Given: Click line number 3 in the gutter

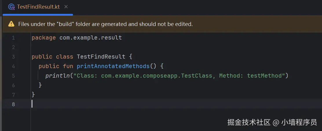Looking at the screenshot, I should (x=13, y=57).
